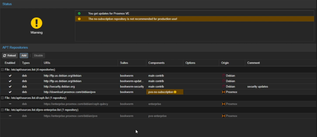Click the bookworm-security suite cell
This screenshot has width=317, height=137.
(x=132, y=87)
